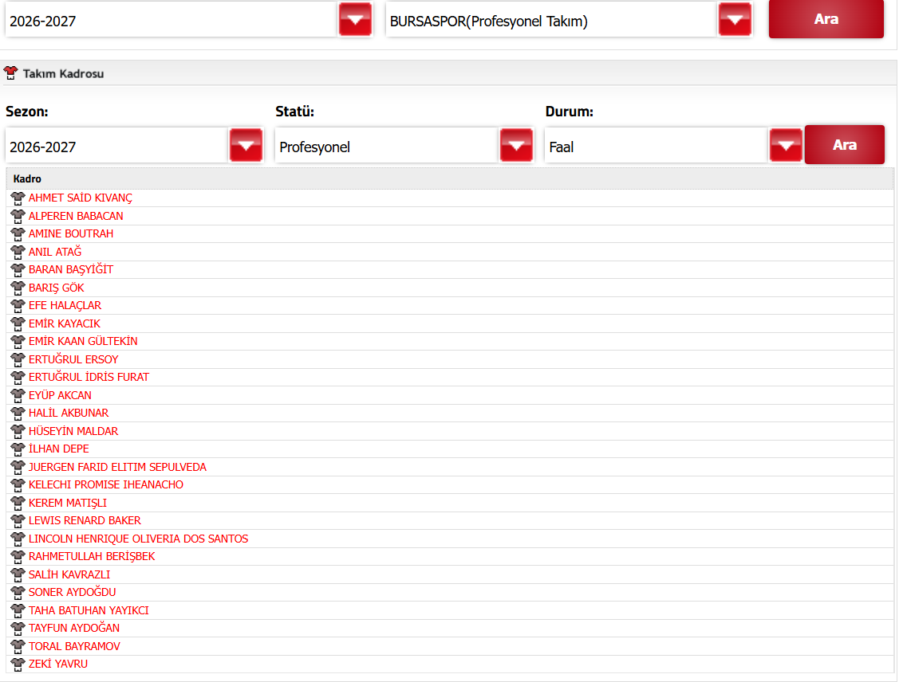Image resolution: width=903 pixels, height=682 pixels.
Task: Click the jersey icon next to EFE HALAÇLAR
Action: pyautogui.click(x=18, y=305)
